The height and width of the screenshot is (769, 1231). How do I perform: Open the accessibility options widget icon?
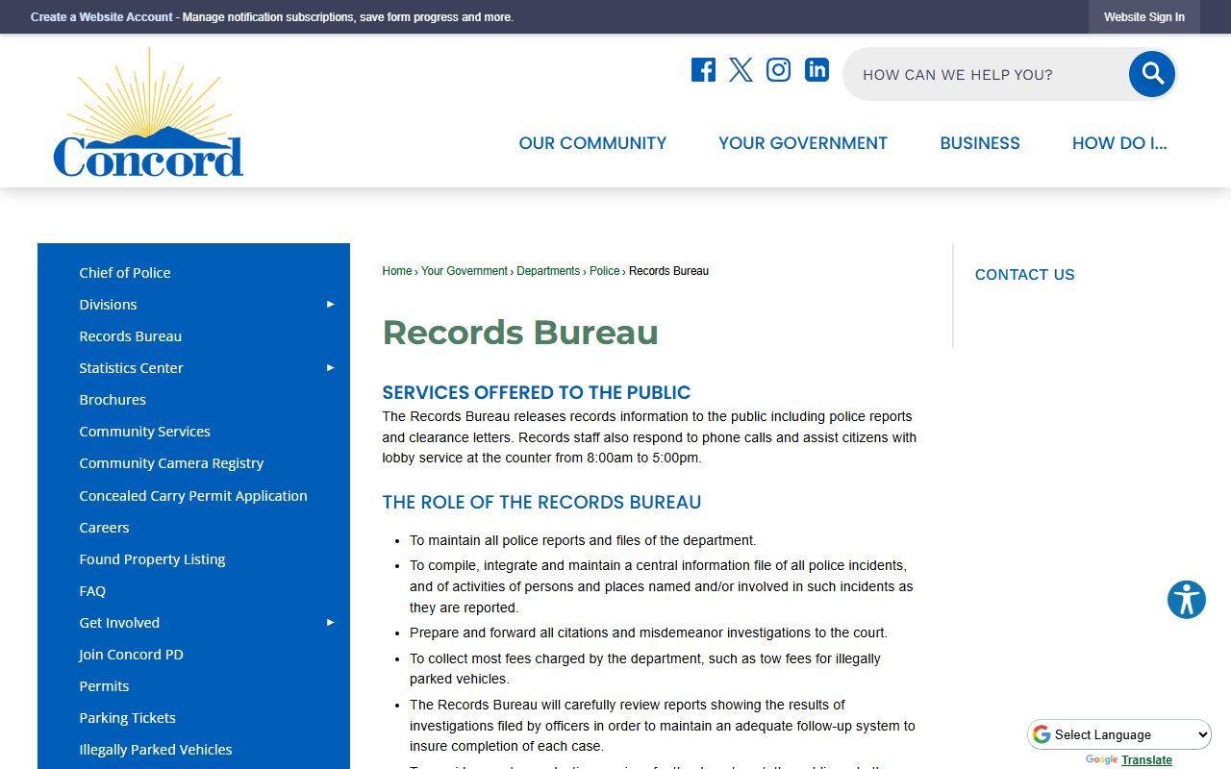click(x=1187, y=600)
